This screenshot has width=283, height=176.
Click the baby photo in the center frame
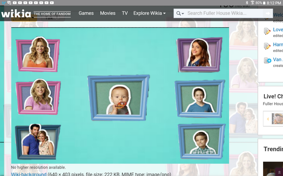tap(119, 98)
